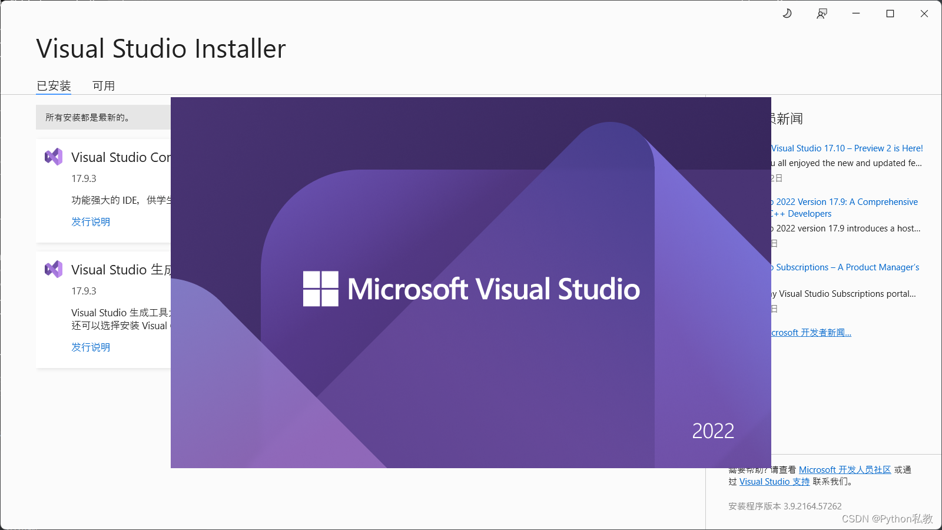The image size is (942, 530).
Task: Click news summary 'Visual Studio Subscriptions portal'
Action: pos(844,294)
